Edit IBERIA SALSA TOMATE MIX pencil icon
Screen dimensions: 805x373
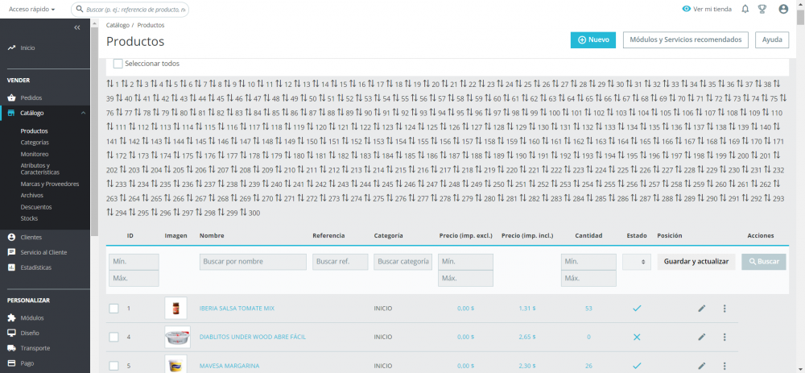click(x=702, y=309)
